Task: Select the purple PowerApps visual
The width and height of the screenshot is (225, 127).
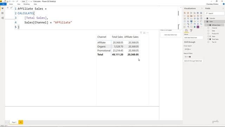Action: coord(198,27)
